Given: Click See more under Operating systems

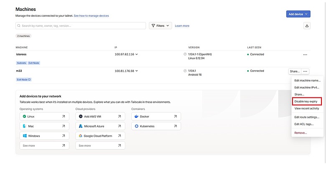Looking at the screenshot, I should click(x=44, y=145).
